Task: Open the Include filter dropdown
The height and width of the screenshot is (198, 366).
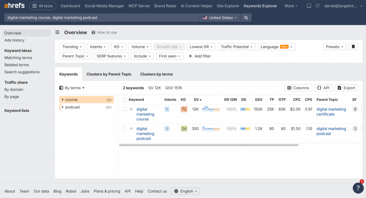Action: pyautogui.click(x=142, y=56)
